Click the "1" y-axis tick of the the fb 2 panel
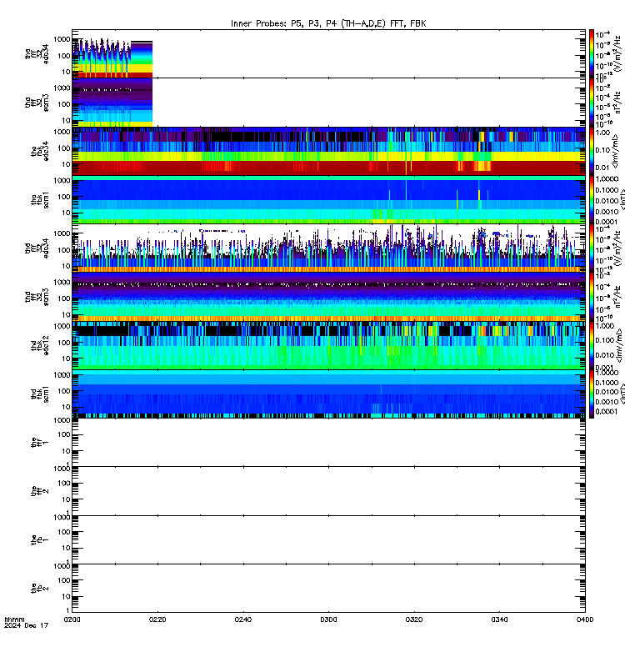Viewport: 625px width, 667px height. coord(67,610)
